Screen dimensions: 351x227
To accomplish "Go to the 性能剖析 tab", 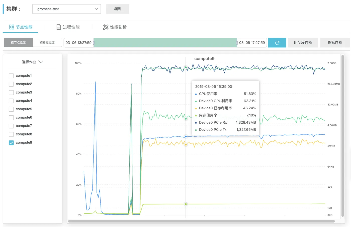I will [x=115, y=27].
